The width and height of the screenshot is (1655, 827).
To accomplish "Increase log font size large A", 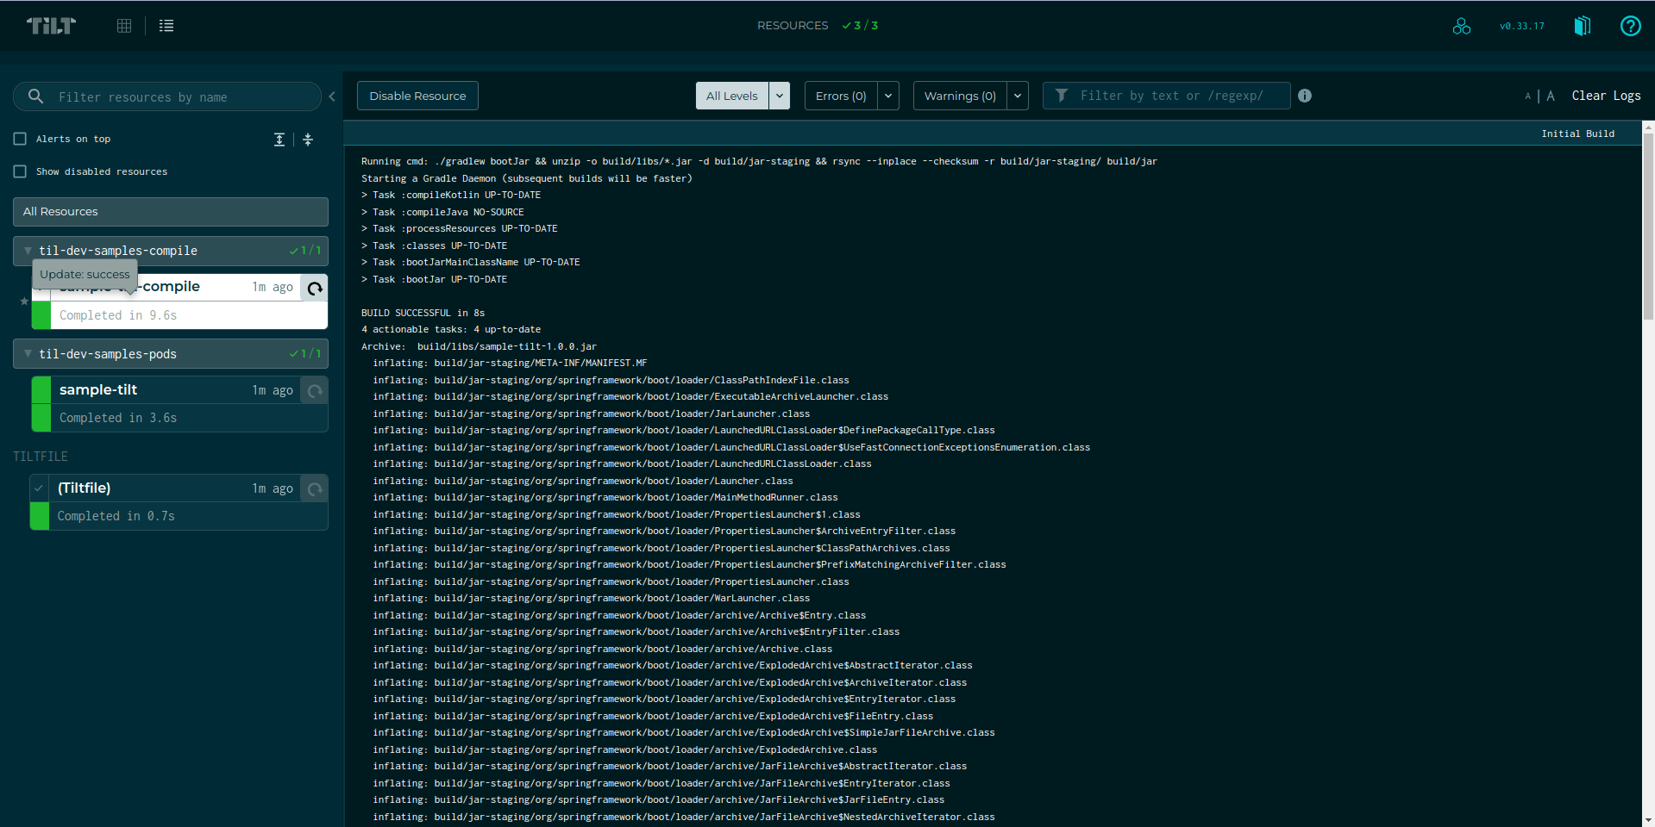I will click(1551, 96).
